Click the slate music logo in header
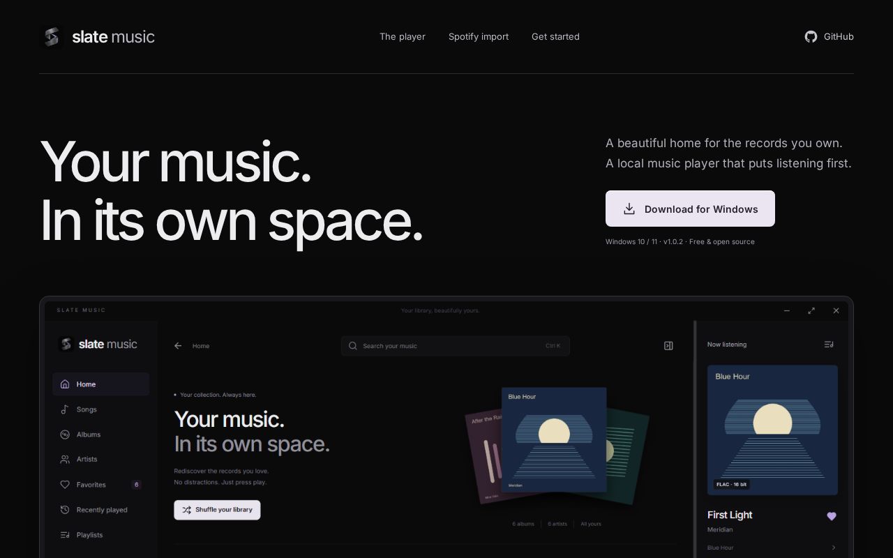Screen dimensions: 893x558 click(x=98, y=36)
